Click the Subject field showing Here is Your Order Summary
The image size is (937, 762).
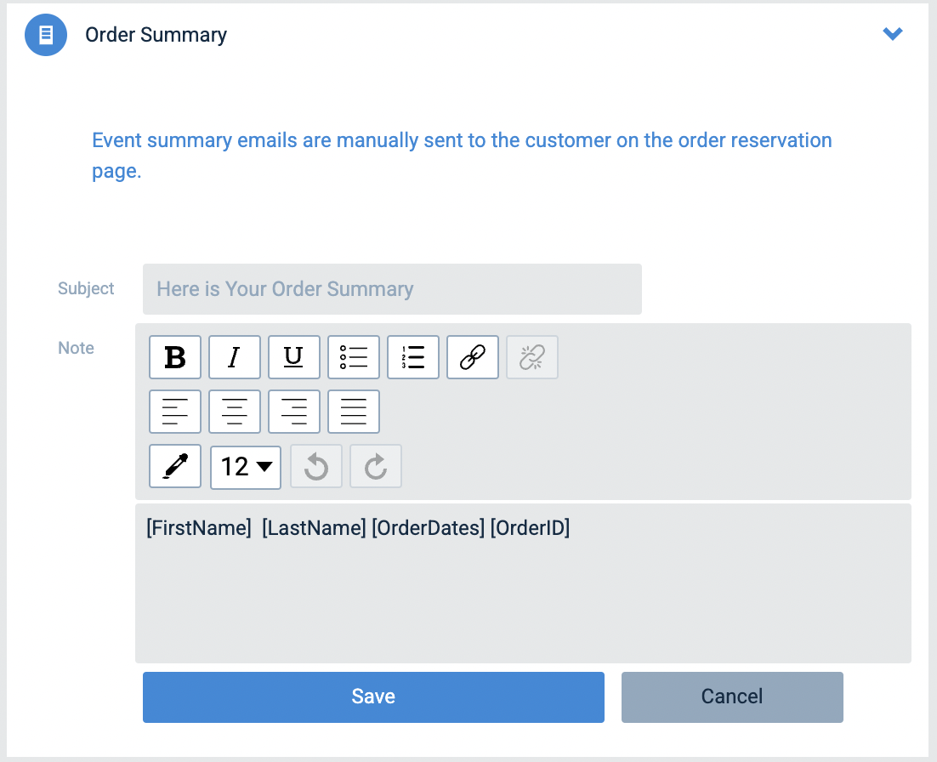(x=392, y=289)
